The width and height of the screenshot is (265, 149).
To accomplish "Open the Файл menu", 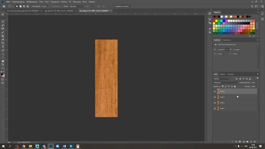I will pyautogui.click(x=8, y=2).
